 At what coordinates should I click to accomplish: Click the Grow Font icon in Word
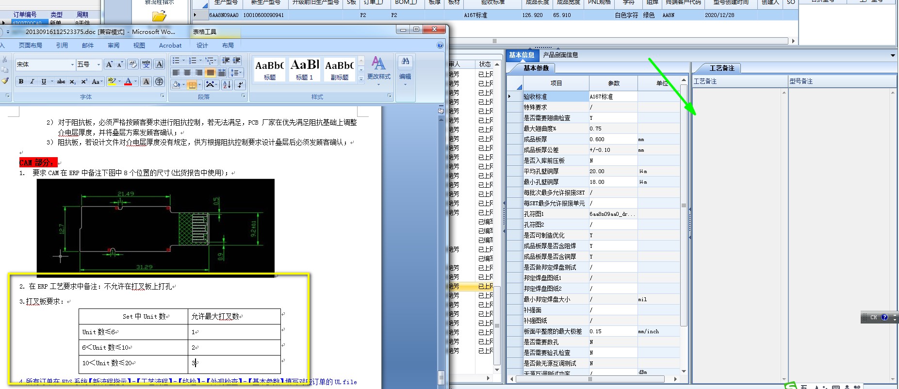tap(109, 64)
